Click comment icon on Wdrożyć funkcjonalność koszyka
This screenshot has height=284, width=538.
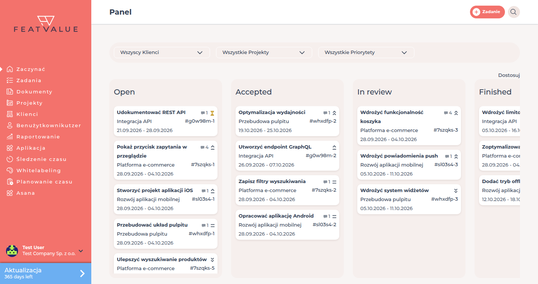coord(446,113)
